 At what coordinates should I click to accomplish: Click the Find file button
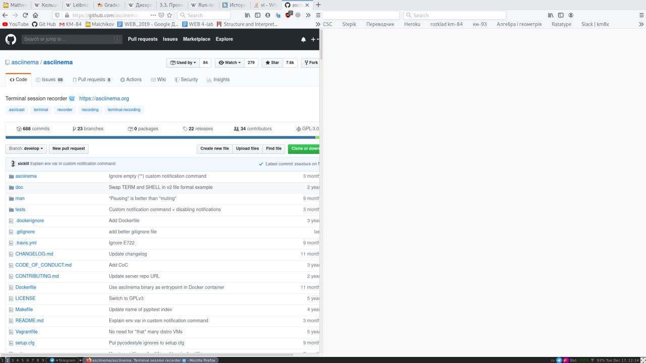point(274,148)
